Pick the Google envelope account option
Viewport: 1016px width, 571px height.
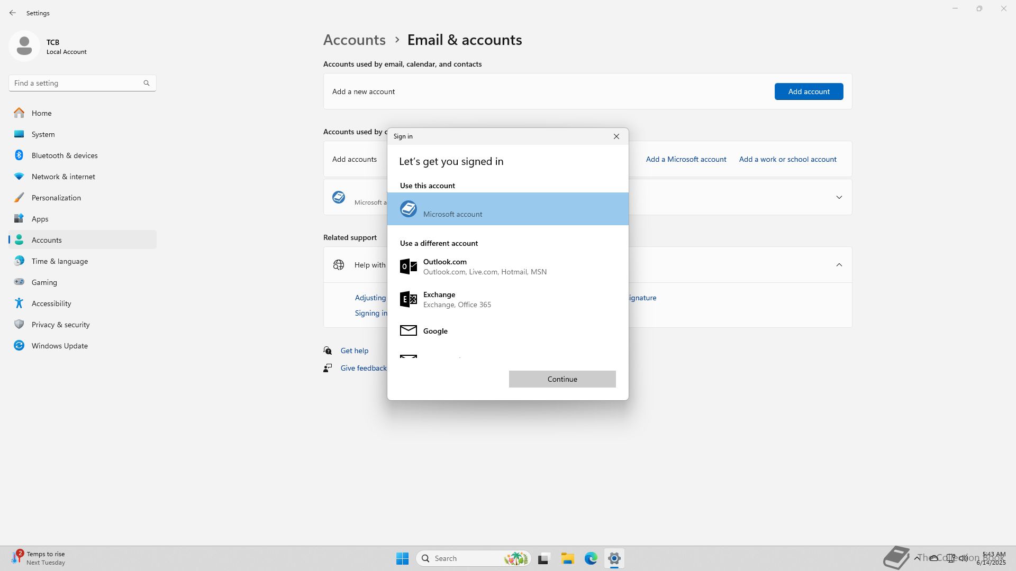point(435,331)
